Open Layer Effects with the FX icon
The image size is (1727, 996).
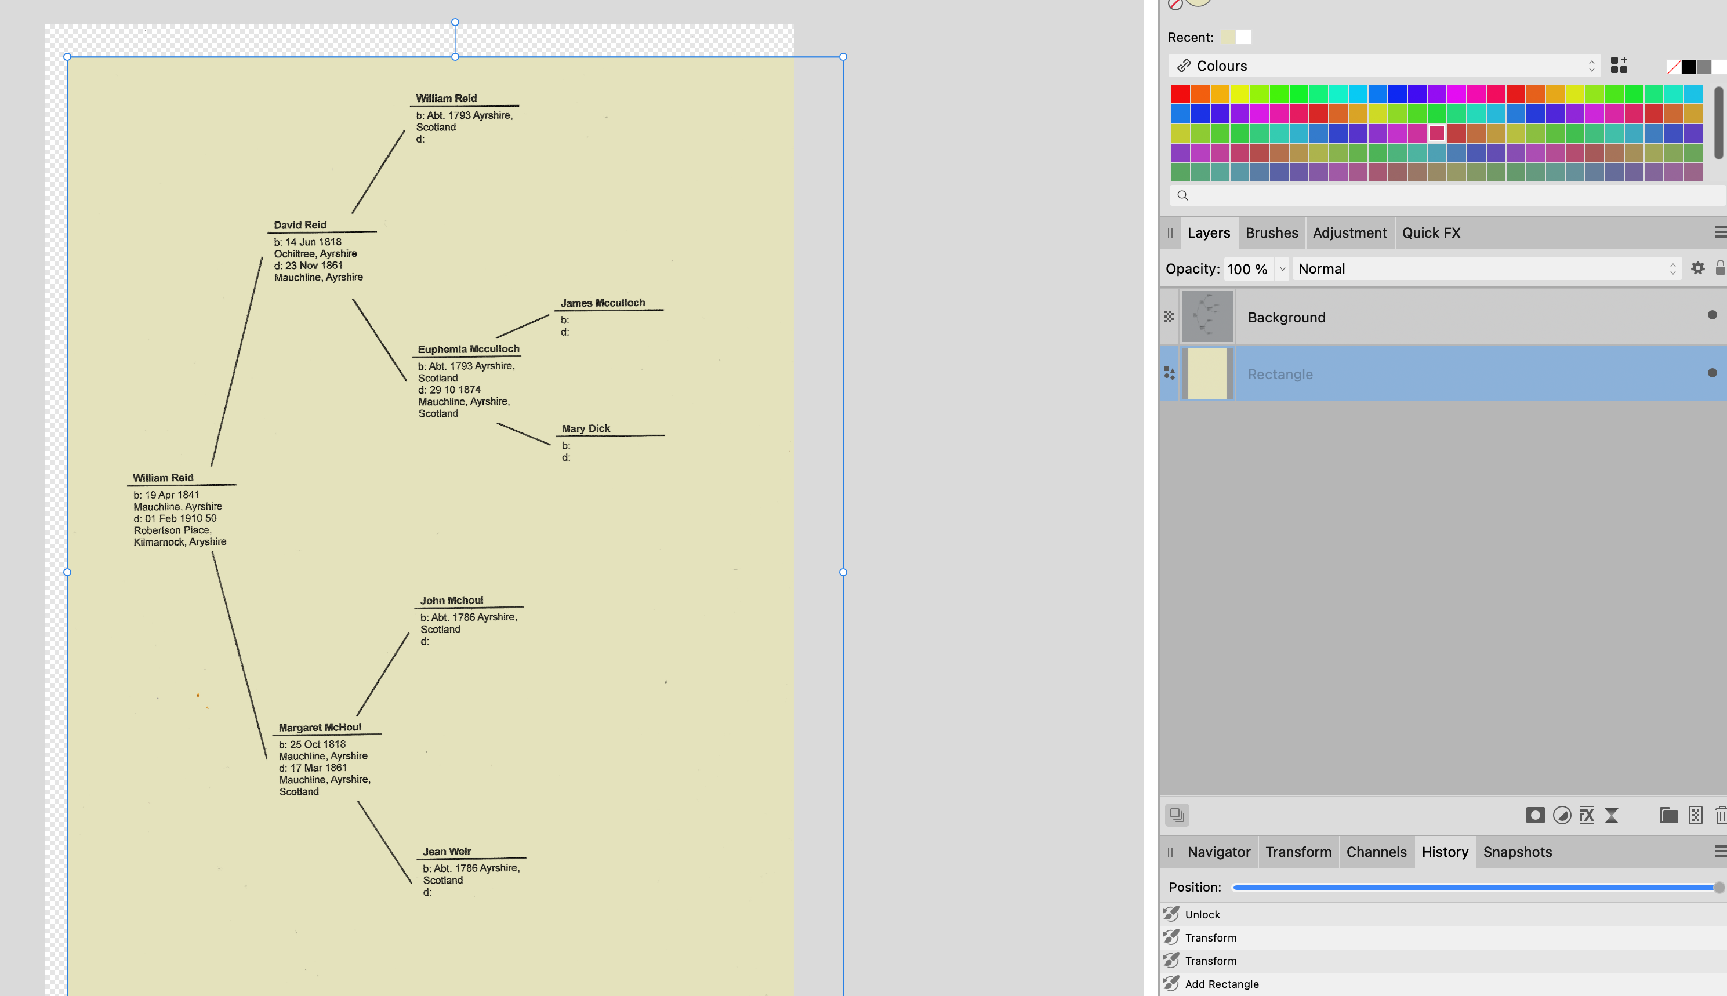[1587, 815]
